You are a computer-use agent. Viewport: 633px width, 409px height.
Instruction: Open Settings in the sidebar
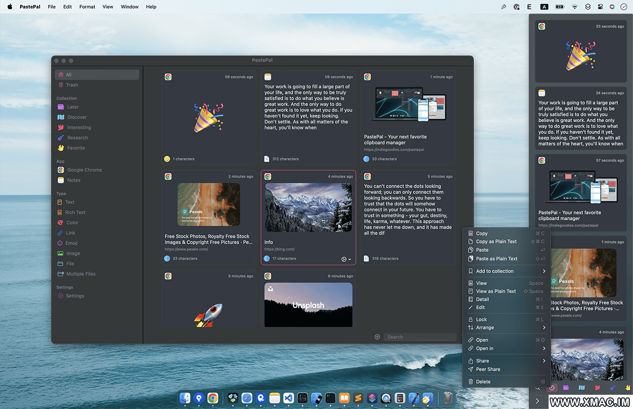[74, 296]
